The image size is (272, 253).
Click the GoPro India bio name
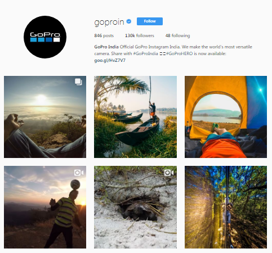pyautogui.click(x=106, y=47)
